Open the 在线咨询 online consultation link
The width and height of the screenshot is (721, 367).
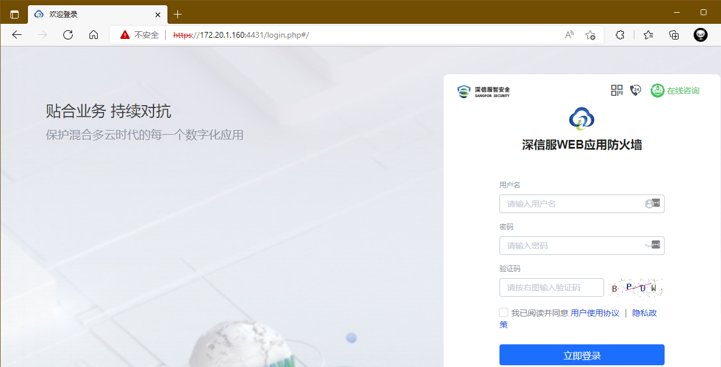(x=675, y=91)
